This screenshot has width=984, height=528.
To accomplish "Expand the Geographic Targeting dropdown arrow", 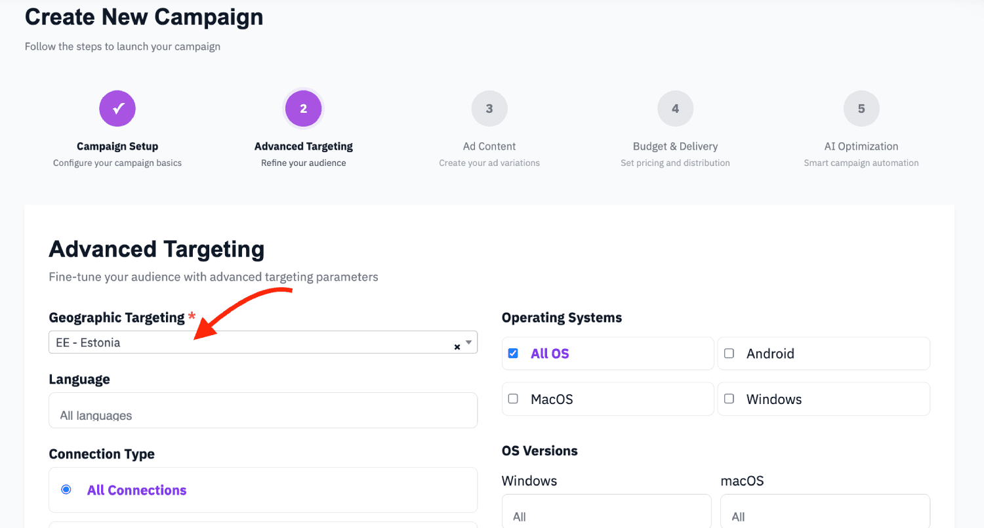I will (468, 342).
